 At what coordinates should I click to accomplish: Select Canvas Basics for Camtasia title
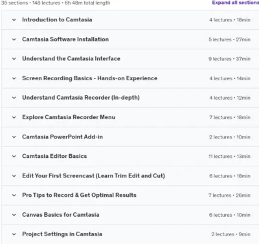coord(61,215)
